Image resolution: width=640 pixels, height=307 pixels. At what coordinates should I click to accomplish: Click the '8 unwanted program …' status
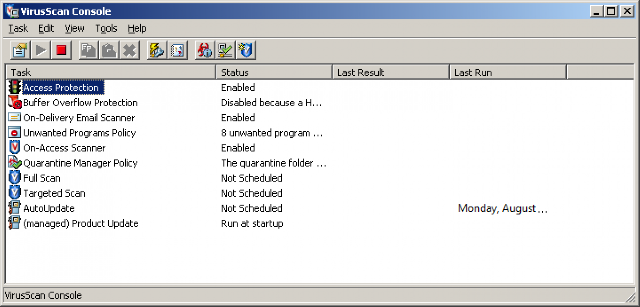[x=272, y=133]
